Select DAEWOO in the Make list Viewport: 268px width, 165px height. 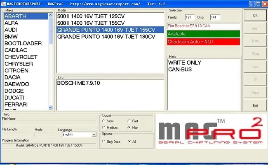26,84
